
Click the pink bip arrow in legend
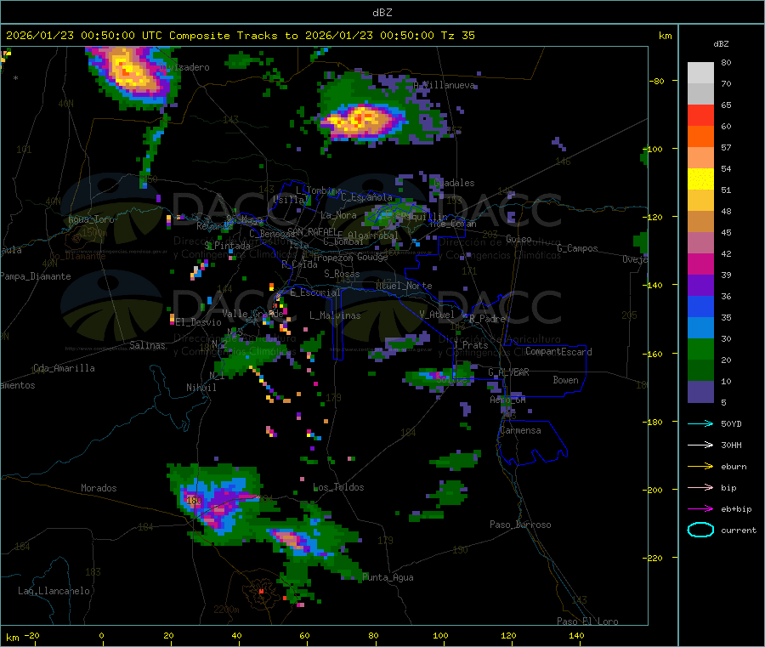[x=700, y=487]
